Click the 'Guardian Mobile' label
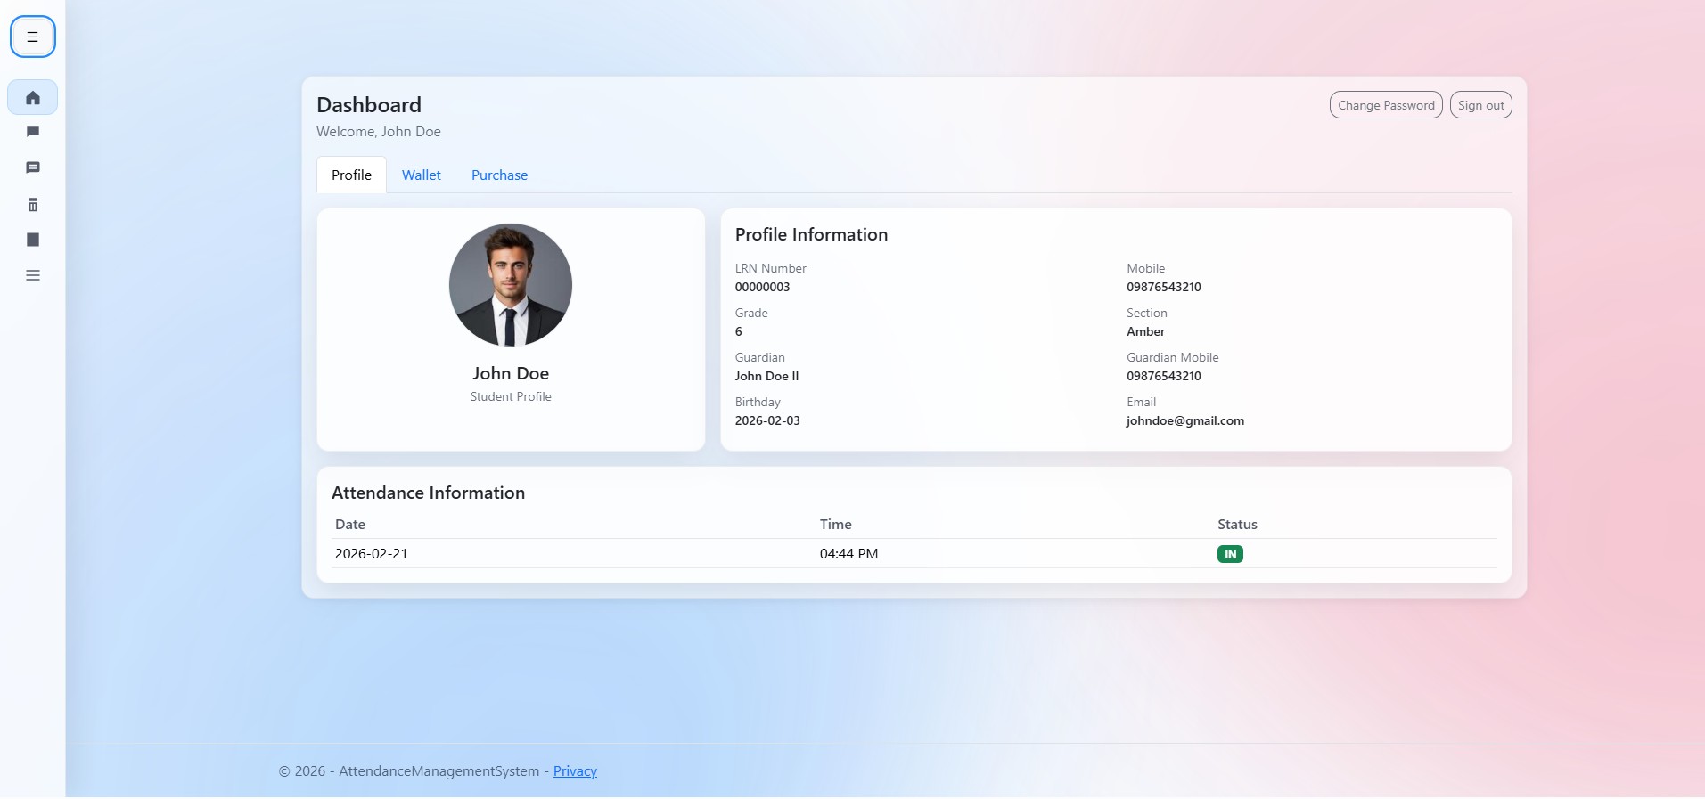This screenshot has height=799, width=1705. click(1172, 357)
